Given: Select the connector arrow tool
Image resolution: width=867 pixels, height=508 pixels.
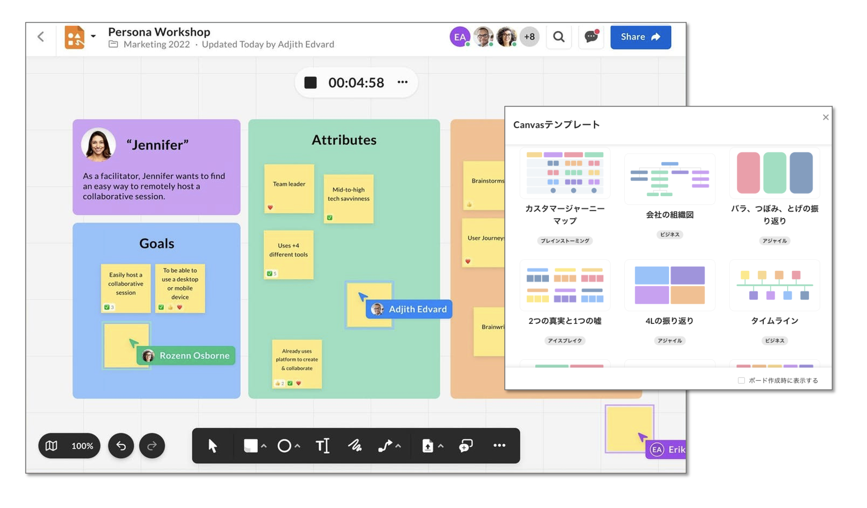Looking at the screenshot, I should click(386, 446).
